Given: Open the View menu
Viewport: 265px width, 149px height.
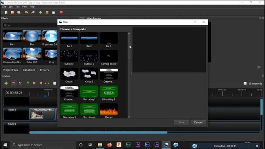Looking at the screenshot, I should coord(24,7).
